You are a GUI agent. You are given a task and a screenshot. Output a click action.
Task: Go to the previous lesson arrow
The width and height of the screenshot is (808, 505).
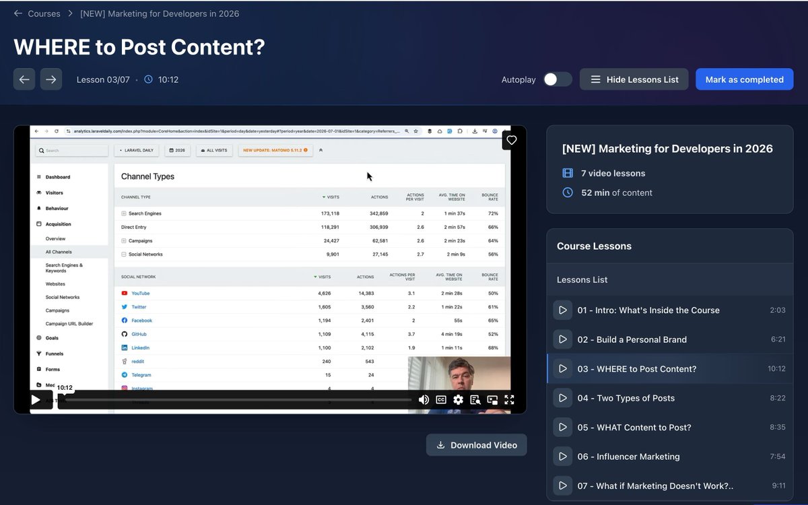click(24, 79)
